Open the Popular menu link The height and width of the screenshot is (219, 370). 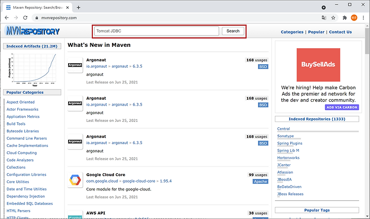(x=316, y=32)
